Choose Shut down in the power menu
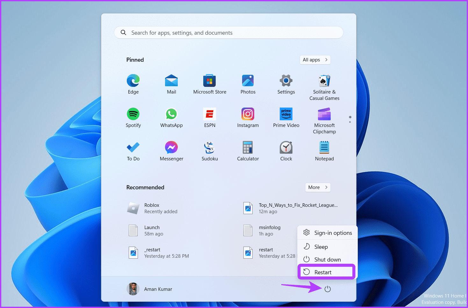The width and height of the screenshot is (468, 308). (x=328, y=260)
